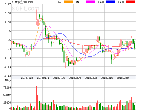Click the 26406 volume axis label
This screenshot has height=110, width=150.
pos(7,102)
